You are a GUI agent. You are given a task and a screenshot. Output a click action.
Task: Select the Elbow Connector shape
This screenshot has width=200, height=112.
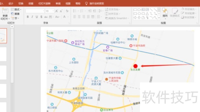(x=151, y=14)
